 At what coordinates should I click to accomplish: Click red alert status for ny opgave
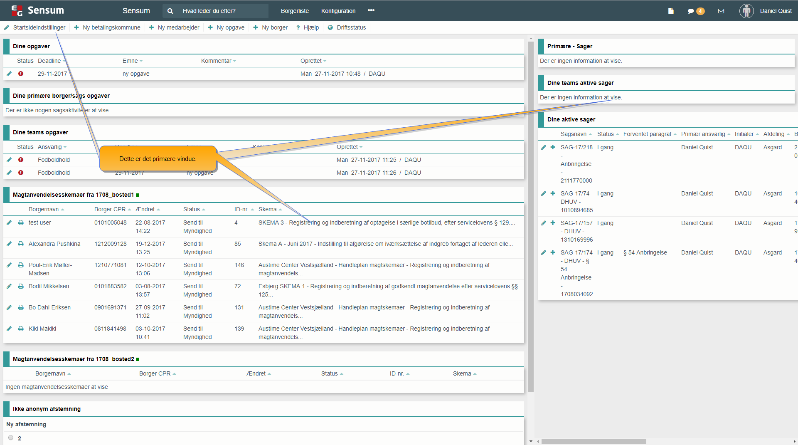[21, 74]
